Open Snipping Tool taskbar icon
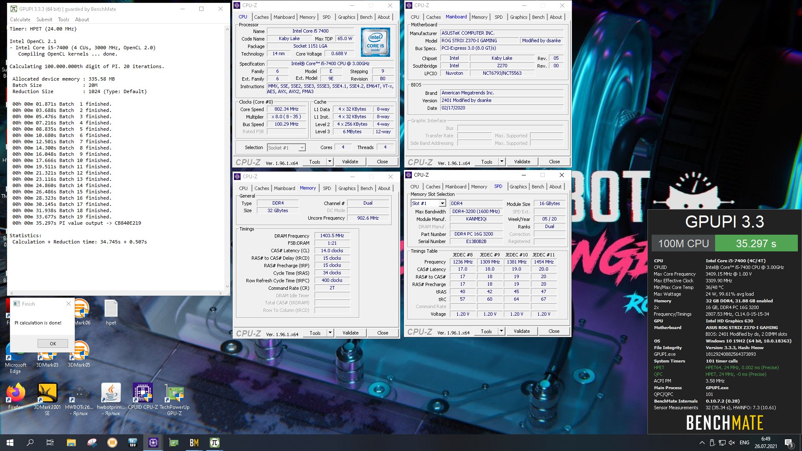This screenshot has width=802, height=451. click(92, 443)
